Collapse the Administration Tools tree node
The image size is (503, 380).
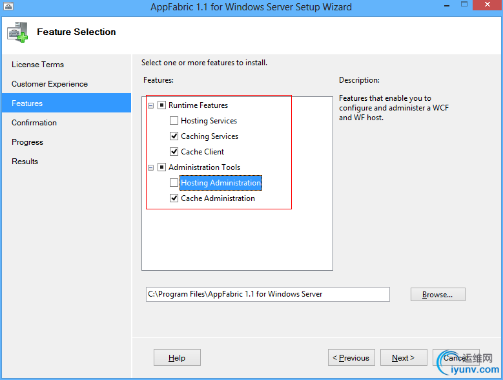(x=151, y=167)
